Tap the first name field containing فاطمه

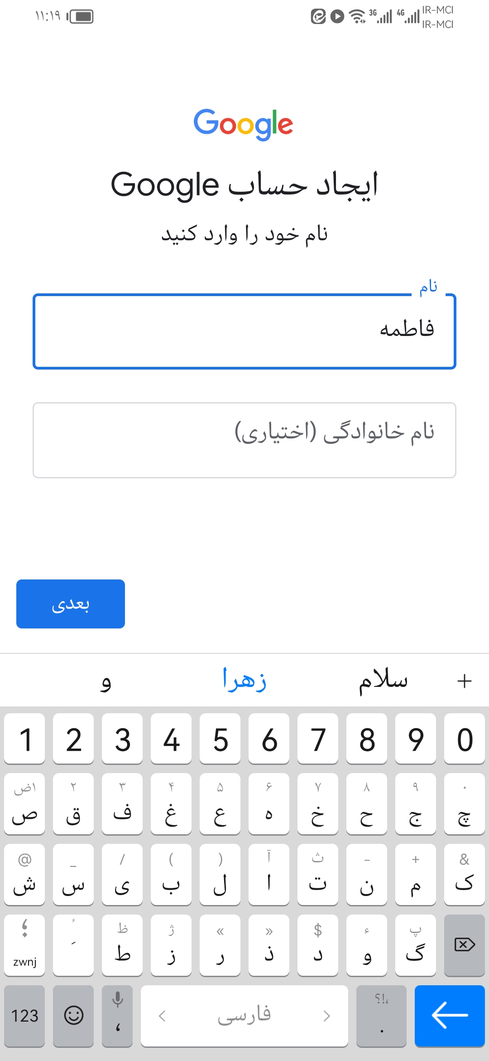tap(244, 331)
